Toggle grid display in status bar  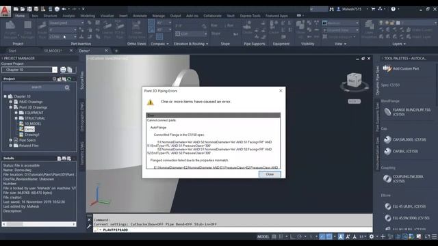[274, 236]
